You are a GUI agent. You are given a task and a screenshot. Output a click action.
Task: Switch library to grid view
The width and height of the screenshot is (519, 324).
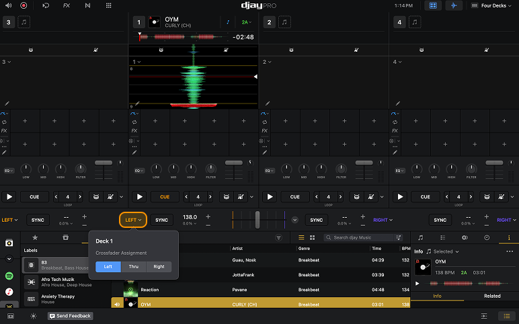tap(312, 238)
